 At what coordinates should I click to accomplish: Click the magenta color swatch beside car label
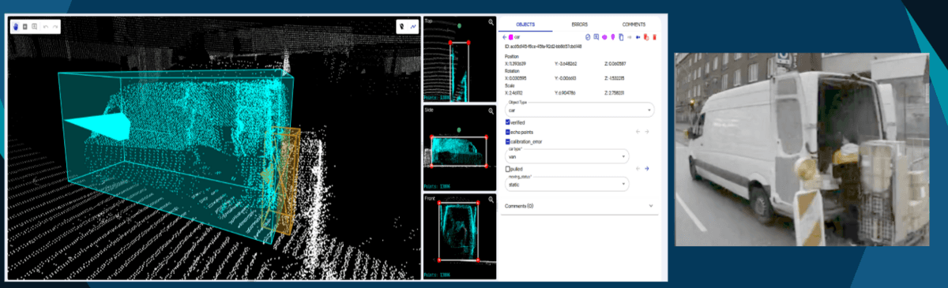(511, 37)
